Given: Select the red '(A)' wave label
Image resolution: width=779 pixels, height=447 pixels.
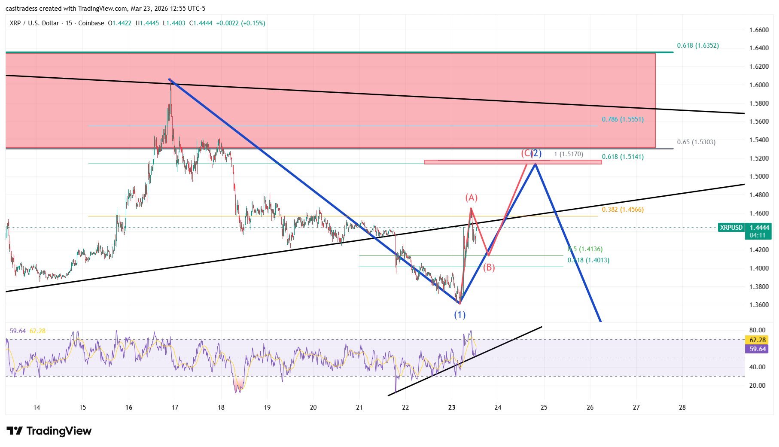Looking at the screenshot, I should (x=472, y=197).
